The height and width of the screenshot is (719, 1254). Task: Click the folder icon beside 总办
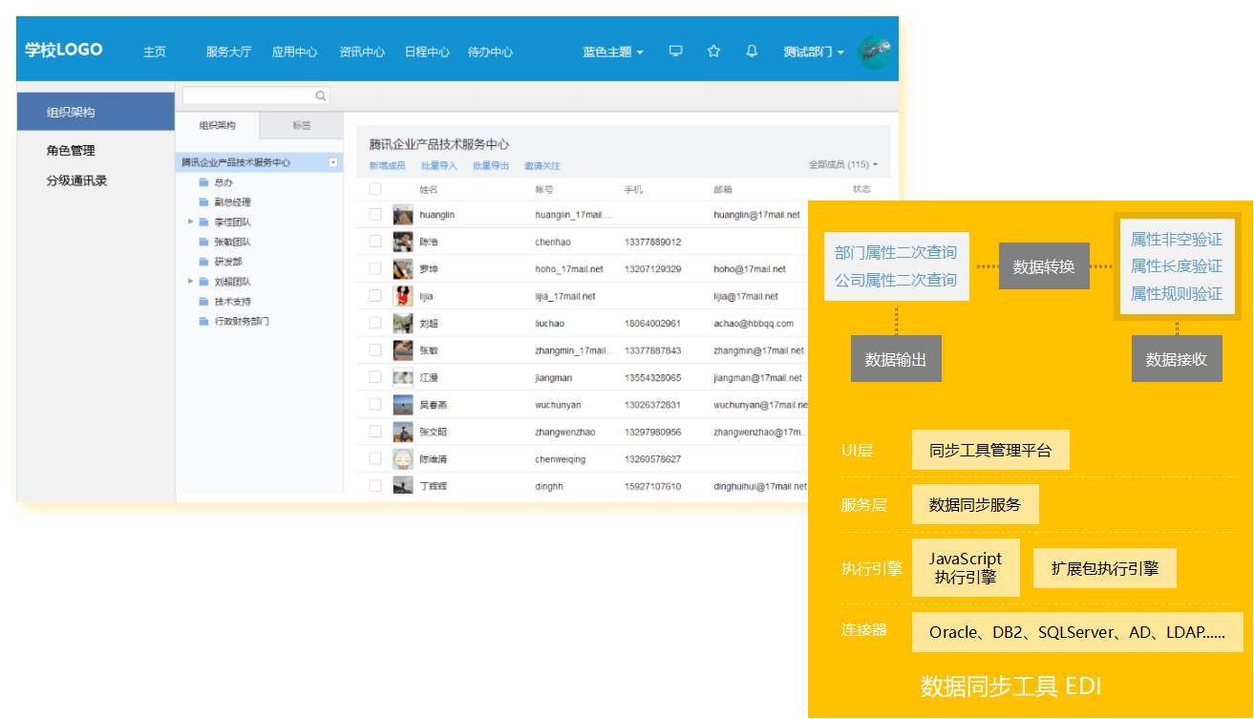click(x=203, y=181)
